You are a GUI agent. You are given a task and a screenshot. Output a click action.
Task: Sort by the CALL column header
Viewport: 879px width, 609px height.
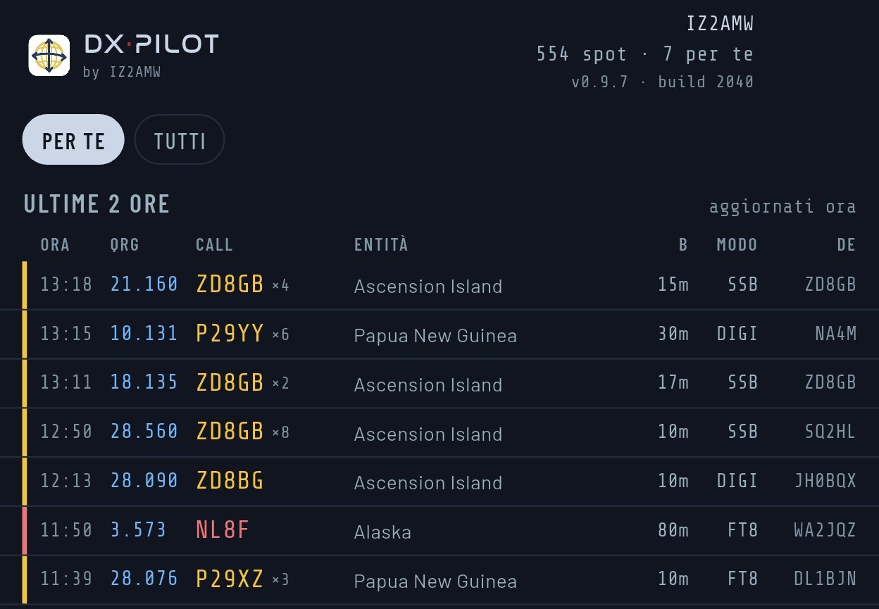[x=214, y=245]
